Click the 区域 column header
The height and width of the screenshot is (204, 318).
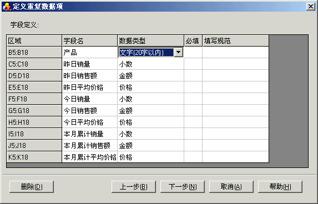(34, 40)
